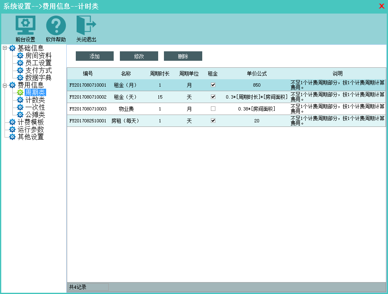Viewport: 388px width, 294px height.
Task: Click gear icon next to 数据字典
Action: coord(20,78)
